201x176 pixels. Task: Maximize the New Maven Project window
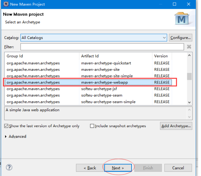point(175,4)
